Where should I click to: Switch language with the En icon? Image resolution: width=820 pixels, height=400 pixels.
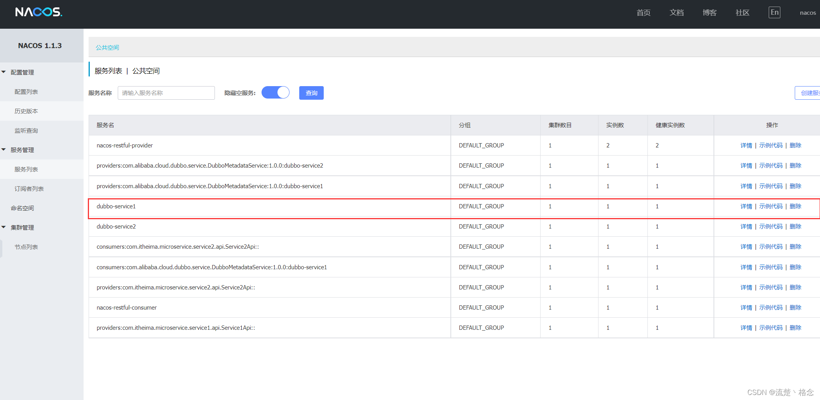point(774,12)
